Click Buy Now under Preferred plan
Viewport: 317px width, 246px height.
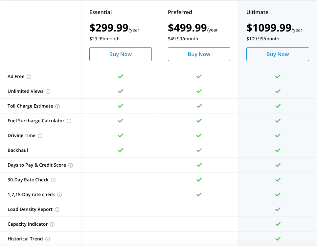tap(199, 54)
